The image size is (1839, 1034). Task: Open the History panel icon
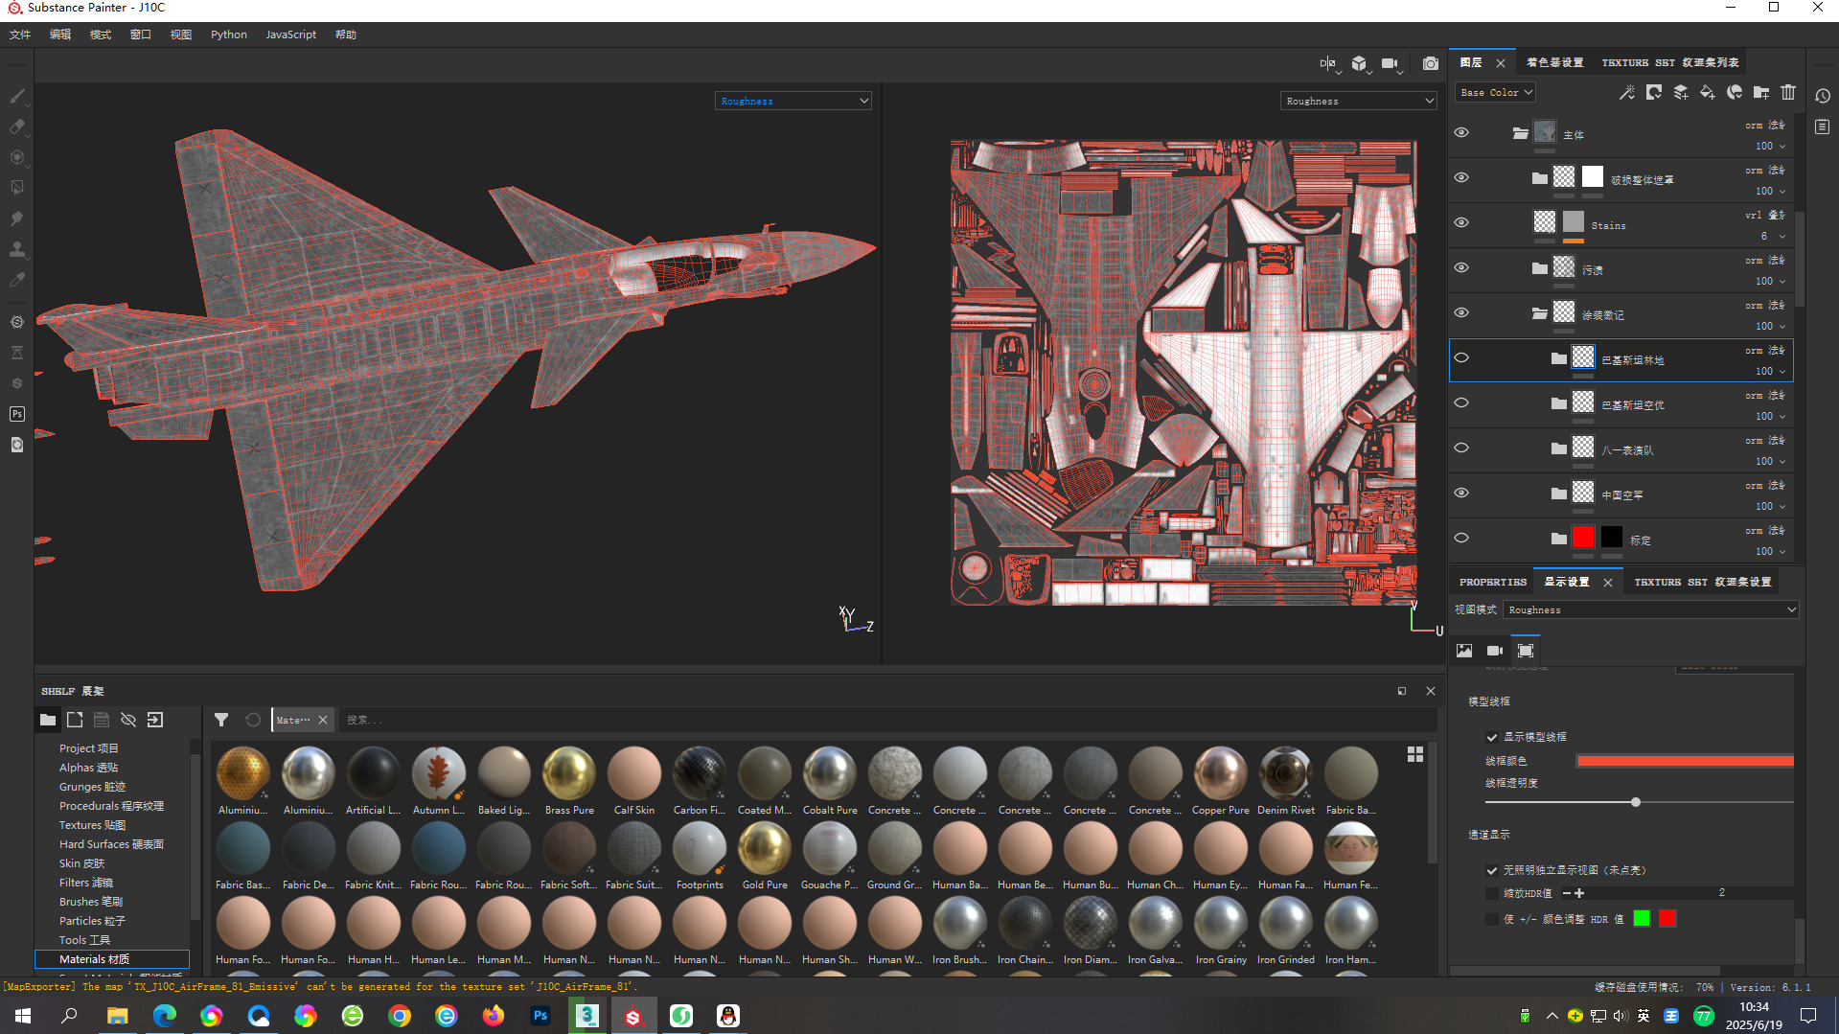click(x=1823, y=96)
